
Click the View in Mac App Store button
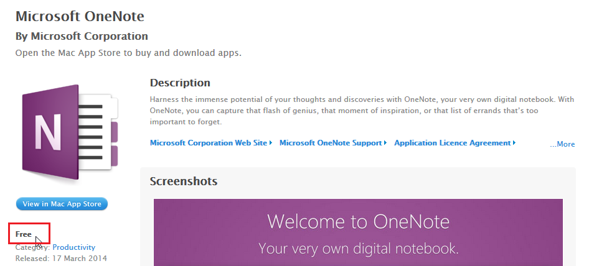[x=62, y=204]
